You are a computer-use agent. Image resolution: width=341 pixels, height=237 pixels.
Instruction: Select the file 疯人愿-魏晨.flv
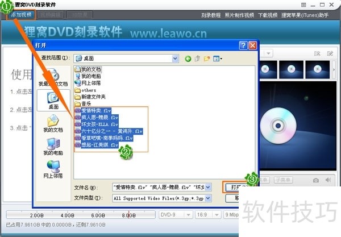pos(97,118)
